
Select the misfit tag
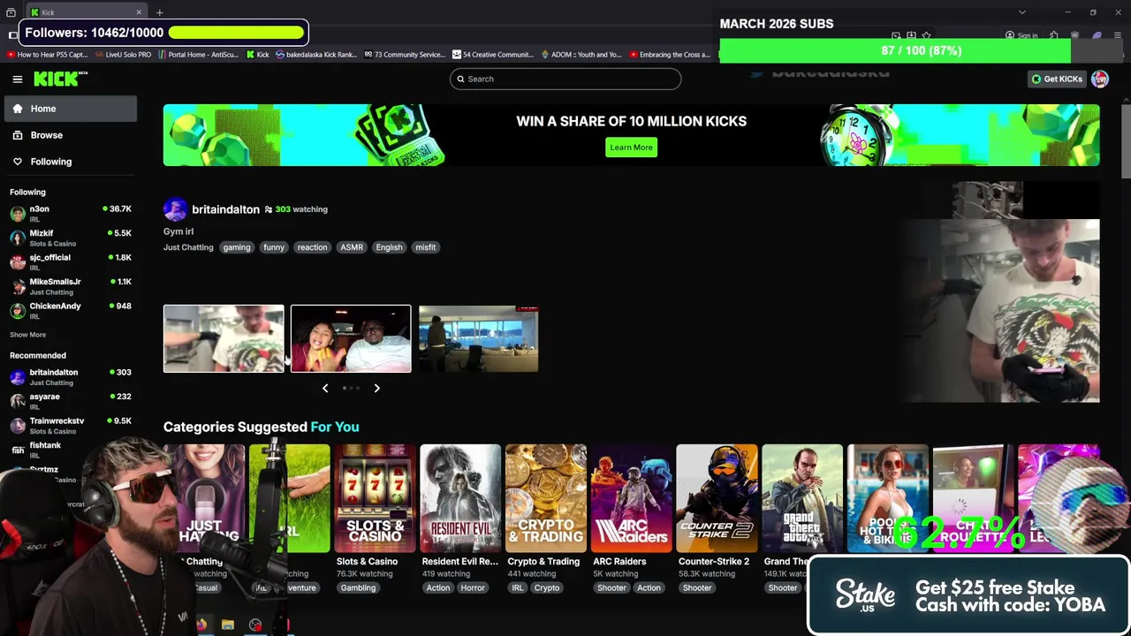tap(426, 247)
